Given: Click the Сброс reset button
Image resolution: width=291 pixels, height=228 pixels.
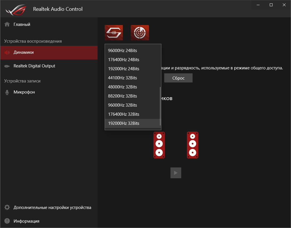Looking at the screenshot, I should (x=178, y=78).
